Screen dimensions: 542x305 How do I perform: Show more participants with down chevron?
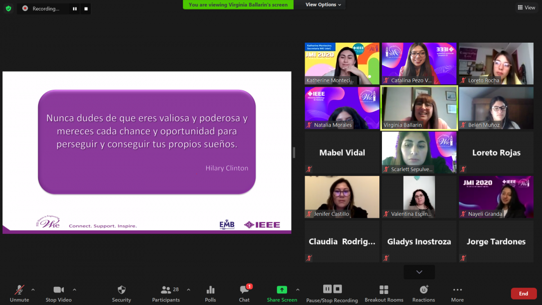click(419, 272)
